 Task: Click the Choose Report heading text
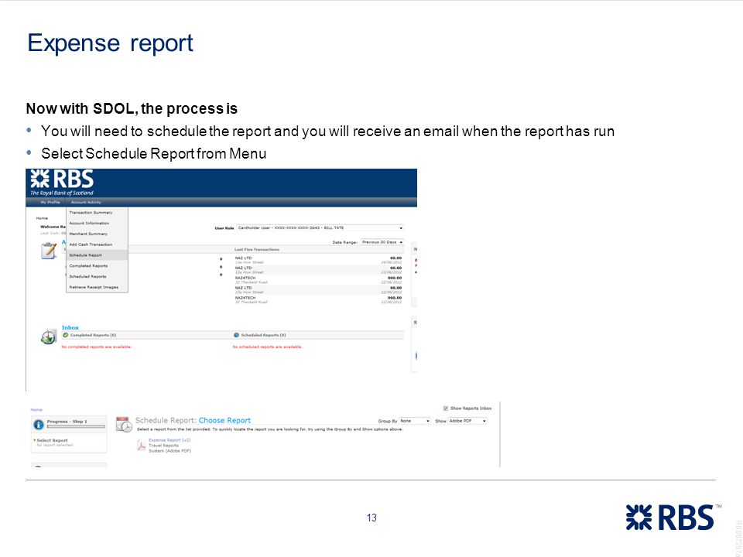pyautogui.click(x=224, y=420)
